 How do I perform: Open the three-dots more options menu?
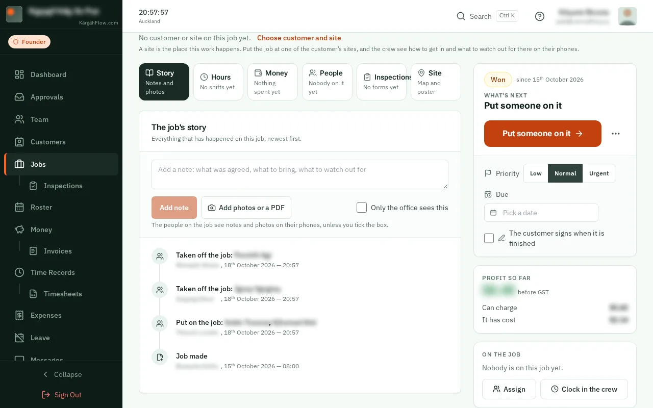616,134
